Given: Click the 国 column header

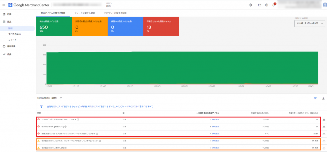Looking at the screenshot, I should point(124,113).
